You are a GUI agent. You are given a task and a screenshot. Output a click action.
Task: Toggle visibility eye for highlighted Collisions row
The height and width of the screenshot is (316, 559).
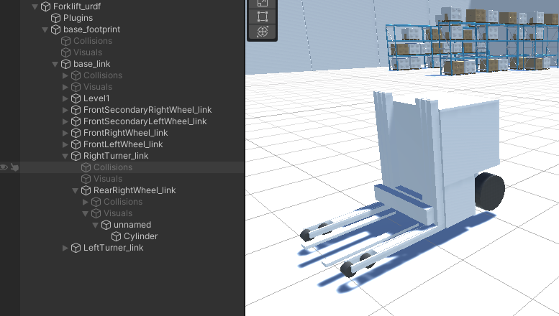(x=4, y=167)
